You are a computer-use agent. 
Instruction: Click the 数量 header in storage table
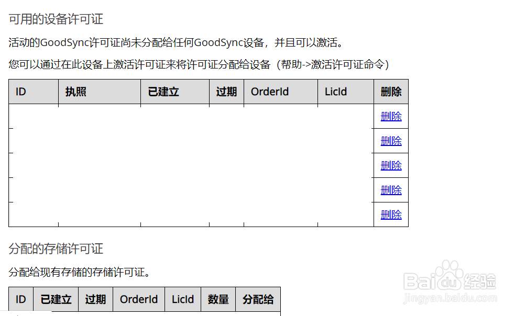point(218,299)
